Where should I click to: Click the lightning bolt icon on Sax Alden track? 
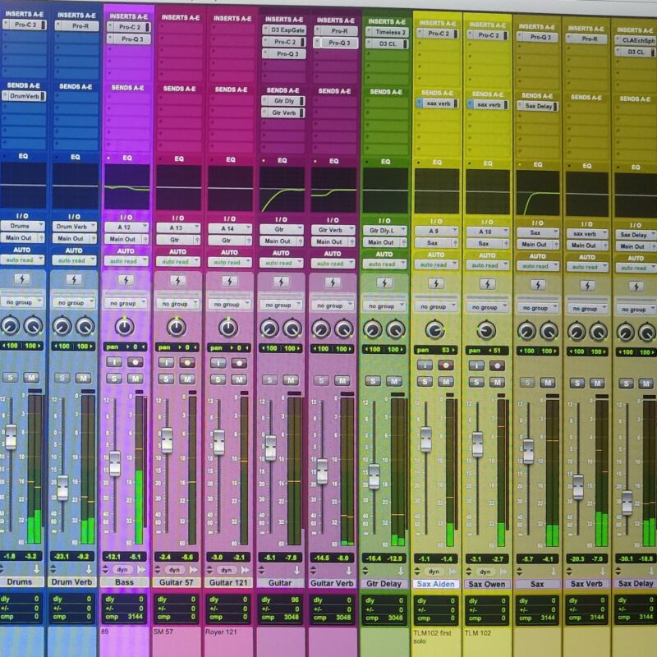436,283
